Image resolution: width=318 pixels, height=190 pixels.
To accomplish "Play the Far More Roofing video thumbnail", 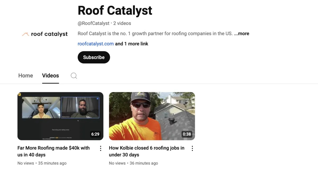I will pyautogui.click(x=60, y=116).
